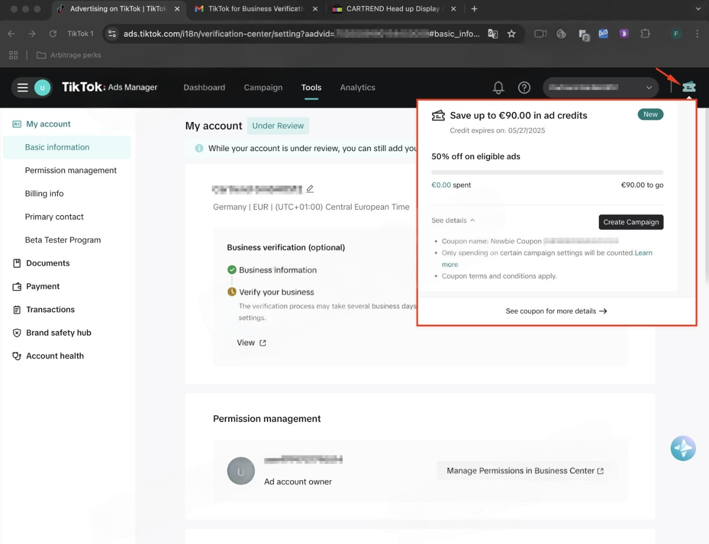
Task: Open the browser extensions puzzle icon
Action: tap(645, 34)
